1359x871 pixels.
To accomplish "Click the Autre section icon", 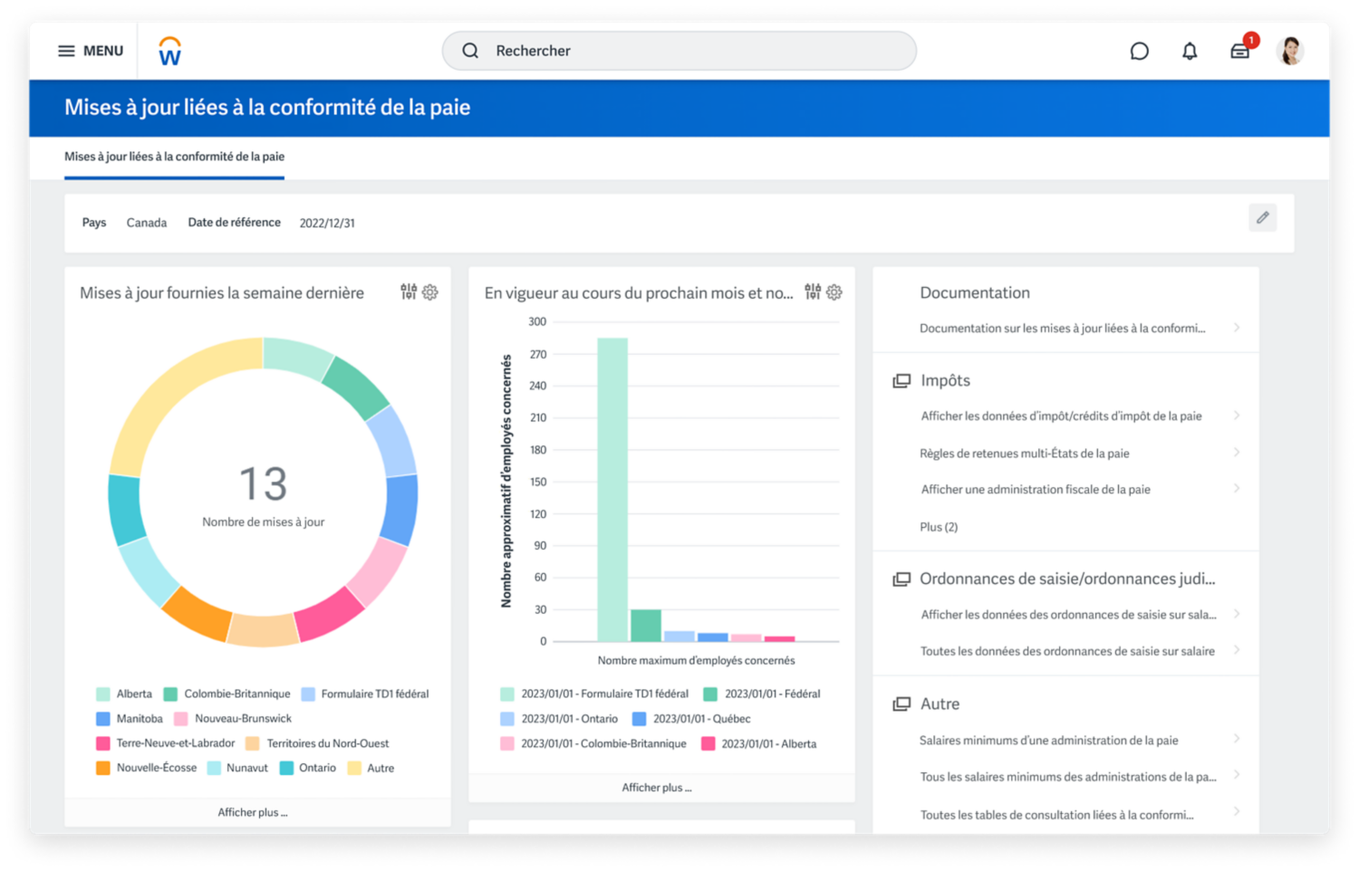I will [901, 704].
